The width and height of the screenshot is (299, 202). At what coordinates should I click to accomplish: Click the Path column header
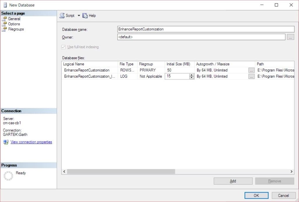click(274, 64)
